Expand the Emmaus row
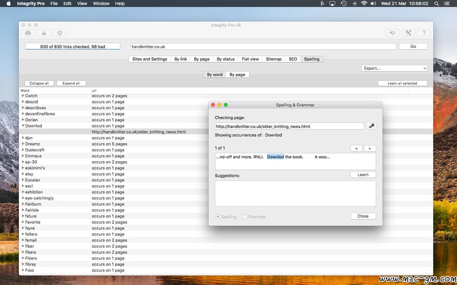Viewport: 457px width, 285px height. (x=23, y=156)
